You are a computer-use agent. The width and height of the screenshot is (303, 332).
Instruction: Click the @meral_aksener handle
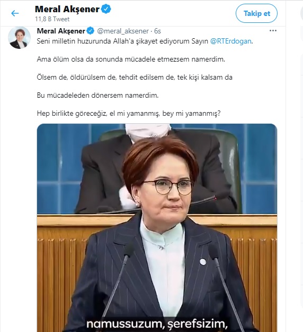pyautogui.click(x=123, y=31)
